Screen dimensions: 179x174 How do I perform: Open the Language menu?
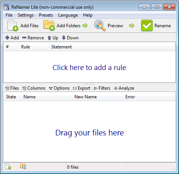point(68,15)
